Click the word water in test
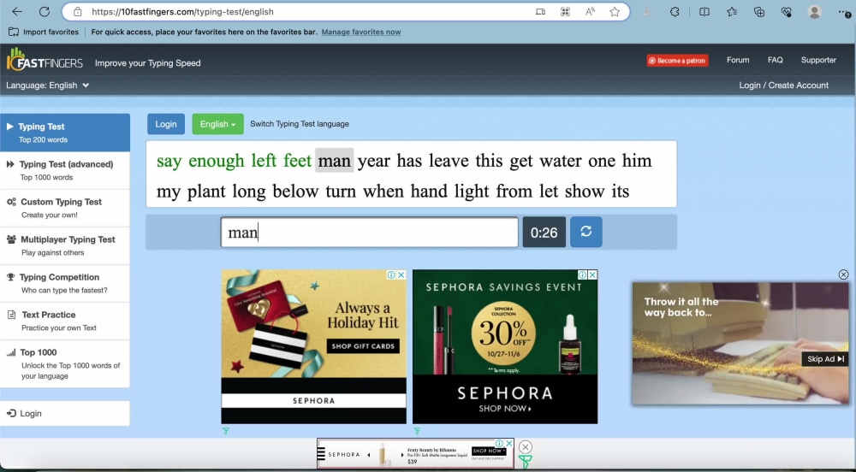 pyautogui.click(x=560, y=161)
